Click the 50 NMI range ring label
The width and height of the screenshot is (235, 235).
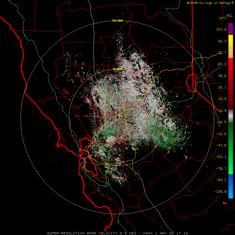117,69
